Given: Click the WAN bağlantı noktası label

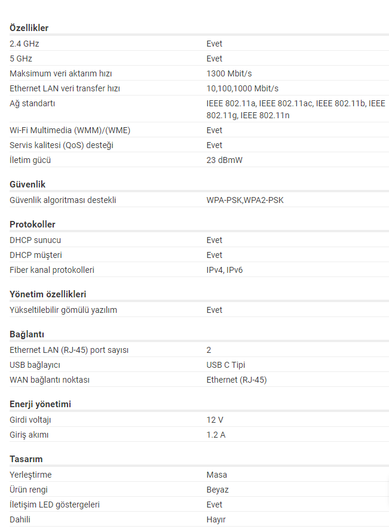Looking at the screenshot, I should pos(50,380).
